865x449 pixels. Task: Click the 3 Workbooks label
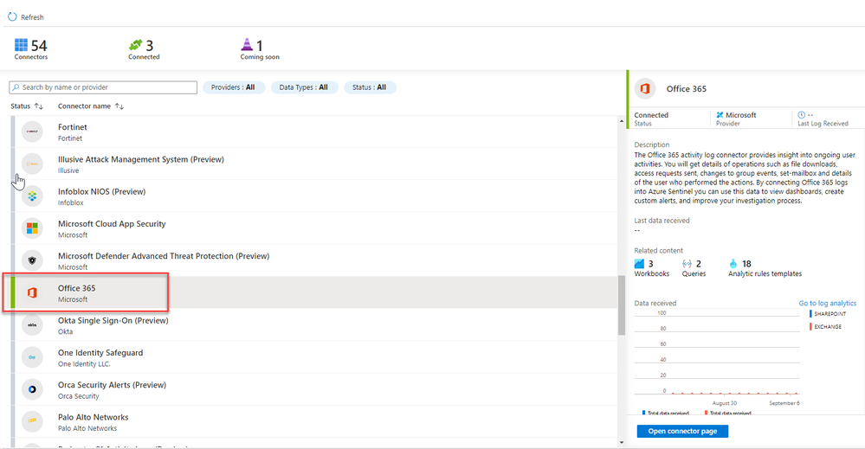tap(651, 273)
